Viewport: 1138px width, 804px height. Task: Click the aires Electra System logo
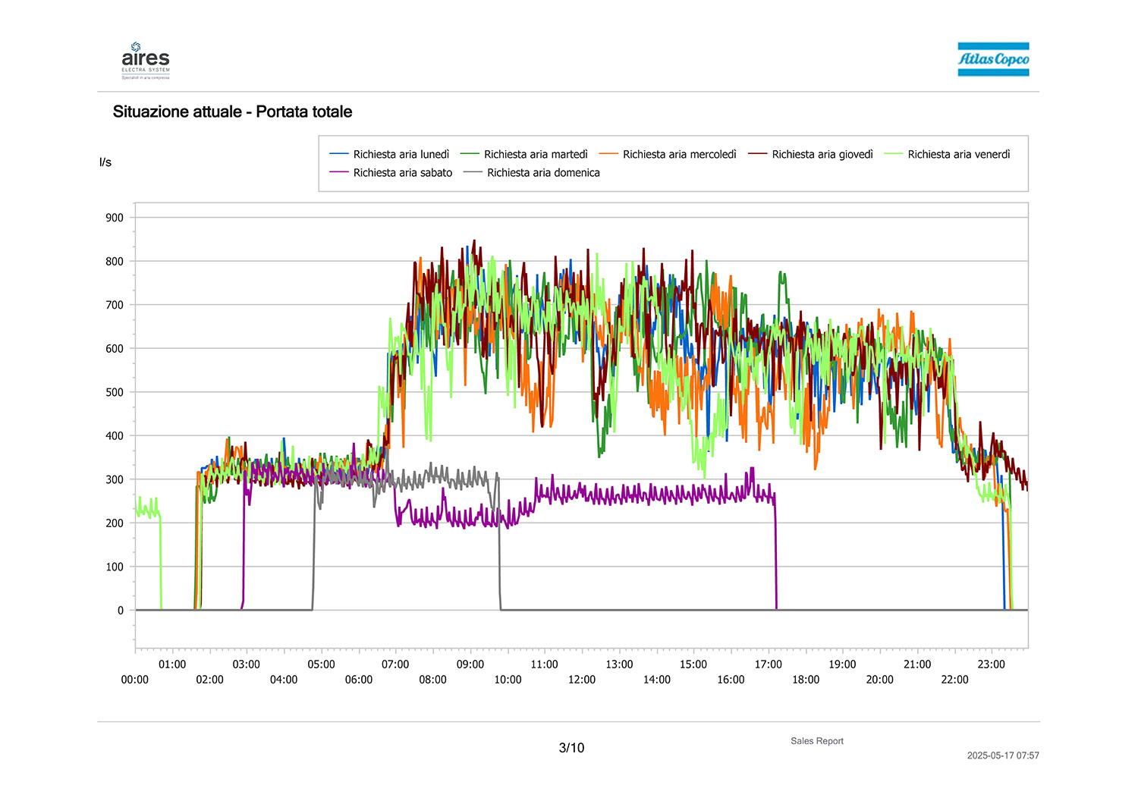[x=146, y=61]
